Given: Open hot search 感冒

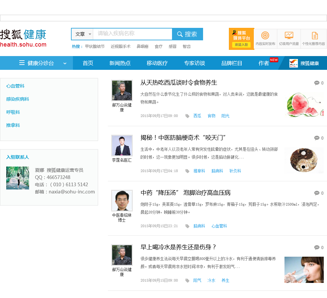Looking at the screenshot, I should 172,47.
